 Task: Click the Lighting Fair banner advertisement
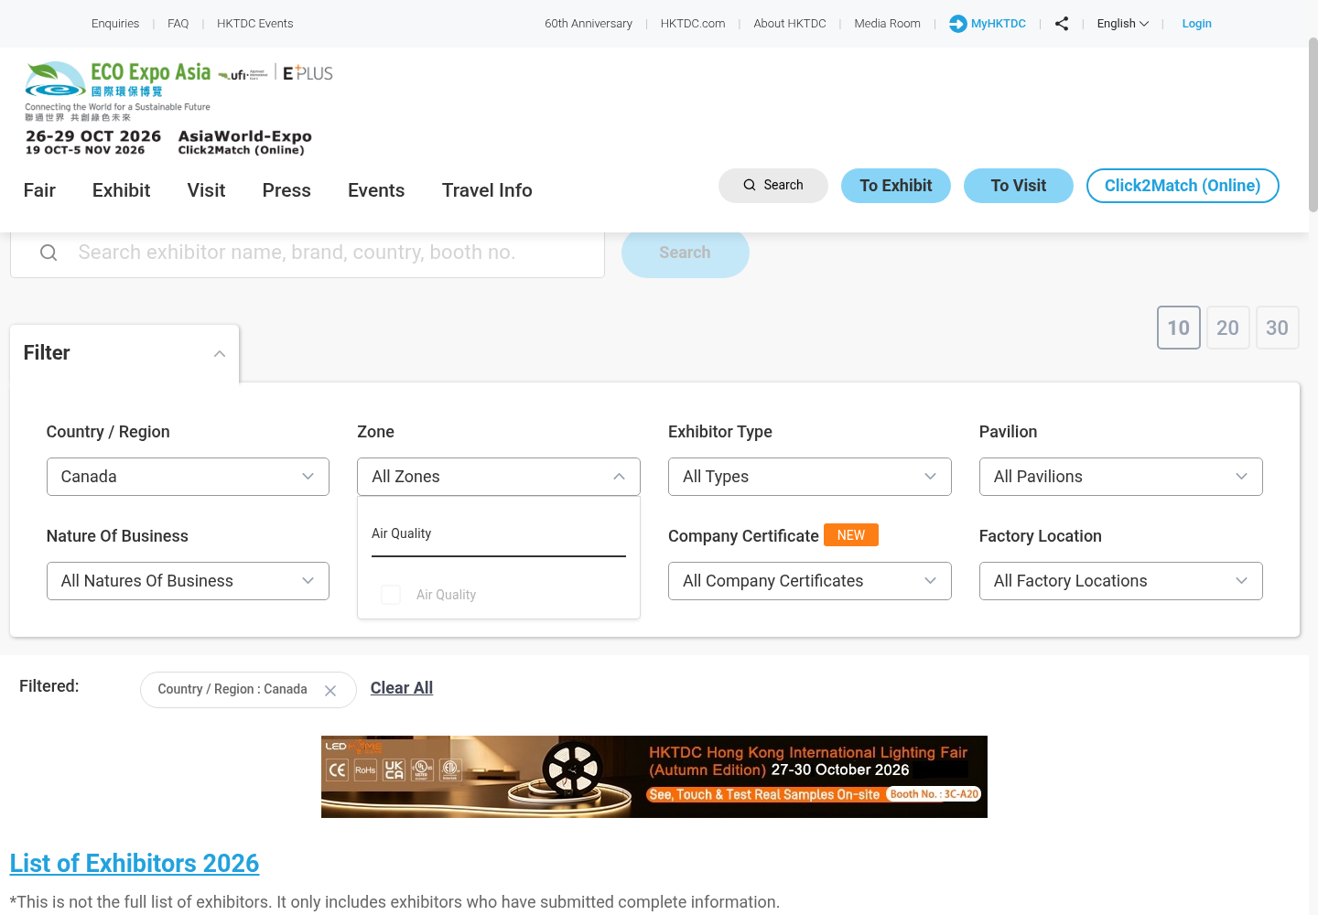(654, 777)
